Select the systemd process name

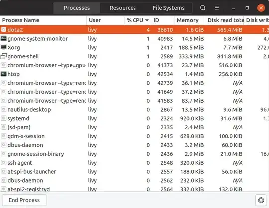pos(18,118)
